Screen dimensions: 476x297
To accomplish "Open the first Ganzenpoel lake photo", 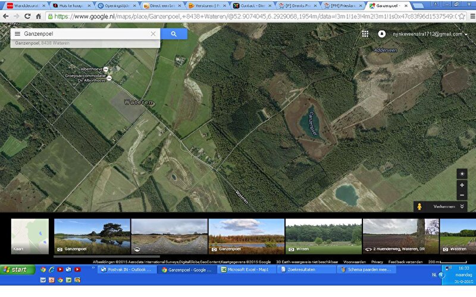I will pyautogui.click(x=92, y=236).
